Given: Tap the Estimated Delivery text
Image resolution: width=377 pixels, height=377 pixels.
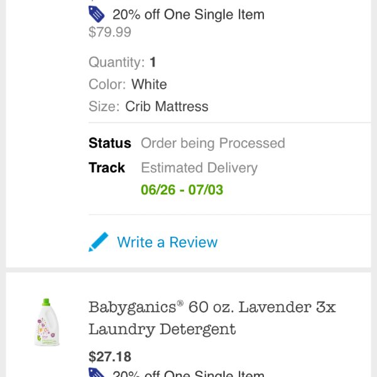Looking at the screenshot, I should (x=199, y=168).
